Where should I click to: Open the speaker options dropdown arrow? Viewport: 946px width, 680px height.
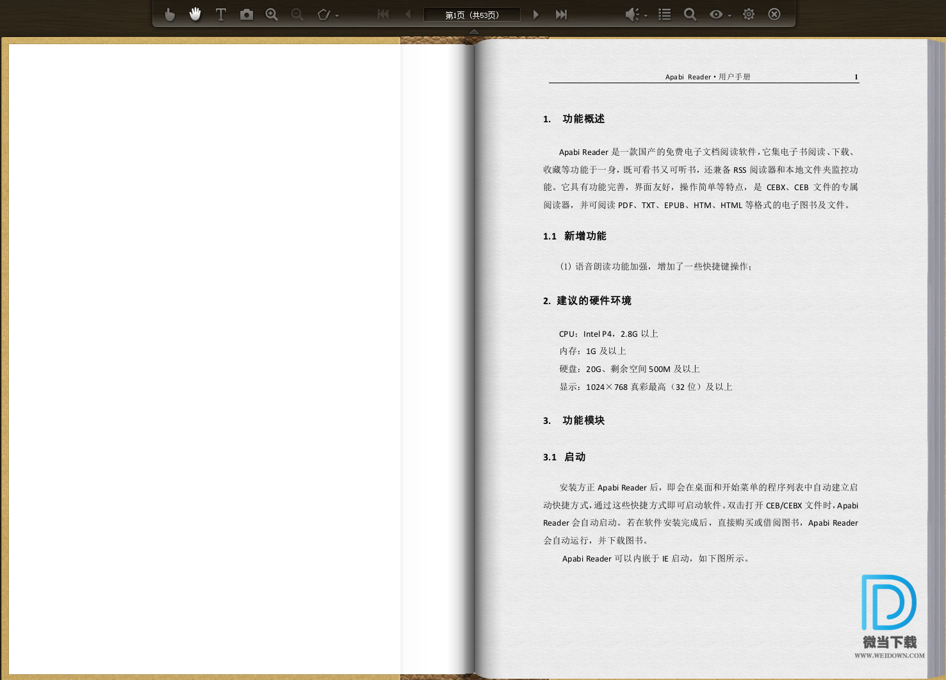646,15
